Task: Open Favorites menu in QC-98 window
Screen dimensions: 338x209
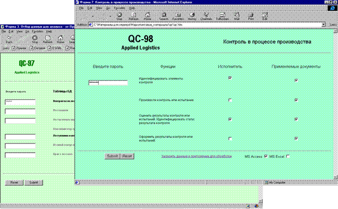Action: point(119,8)
